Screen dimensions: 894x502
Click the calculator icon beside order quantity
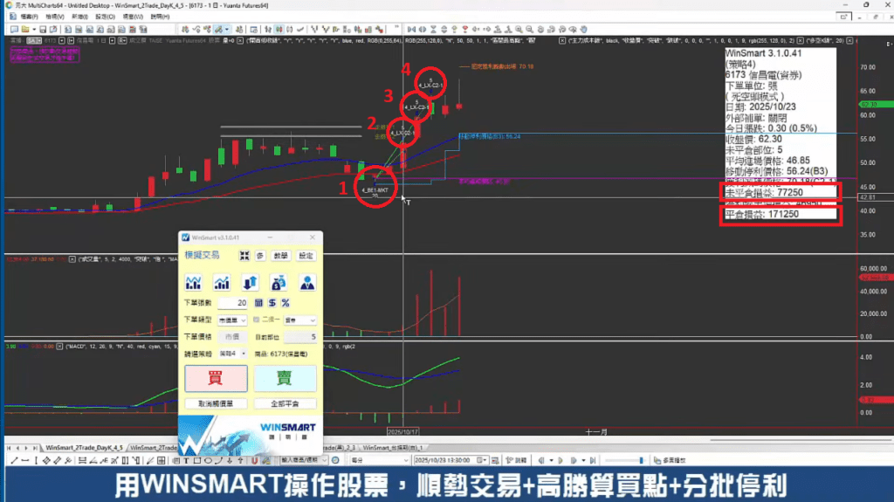[258, 302]
